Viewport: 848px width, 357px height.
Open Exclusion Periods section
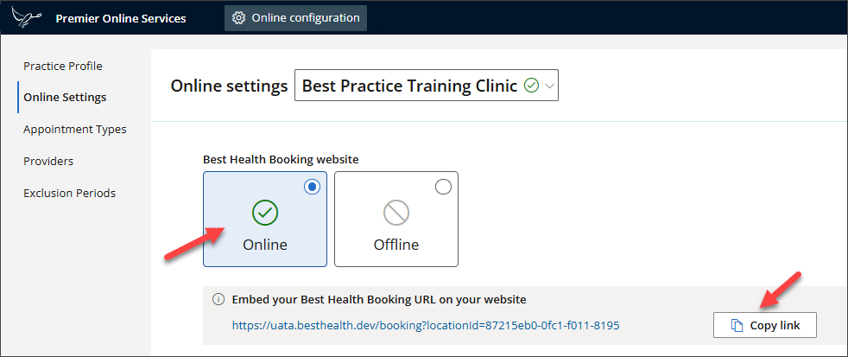(69, 193)
